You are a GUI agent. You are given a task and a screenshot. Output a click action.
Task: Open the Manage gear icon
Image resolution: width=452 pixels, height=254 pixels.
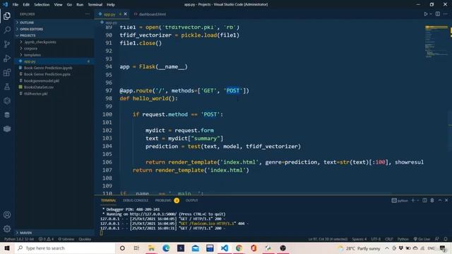(x=7, y=229)
